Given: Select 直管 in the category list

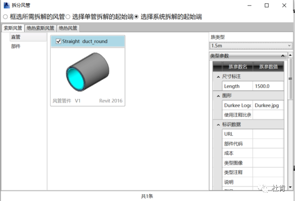Looking at the screenshot, I should pyautogui.click(x=16, y=37).
